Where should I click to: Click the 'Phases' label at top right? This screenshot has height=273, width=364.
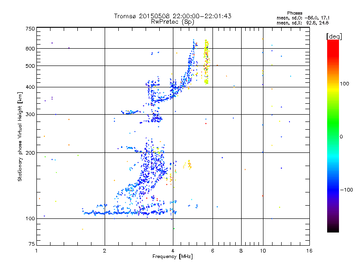click(294, 13)
